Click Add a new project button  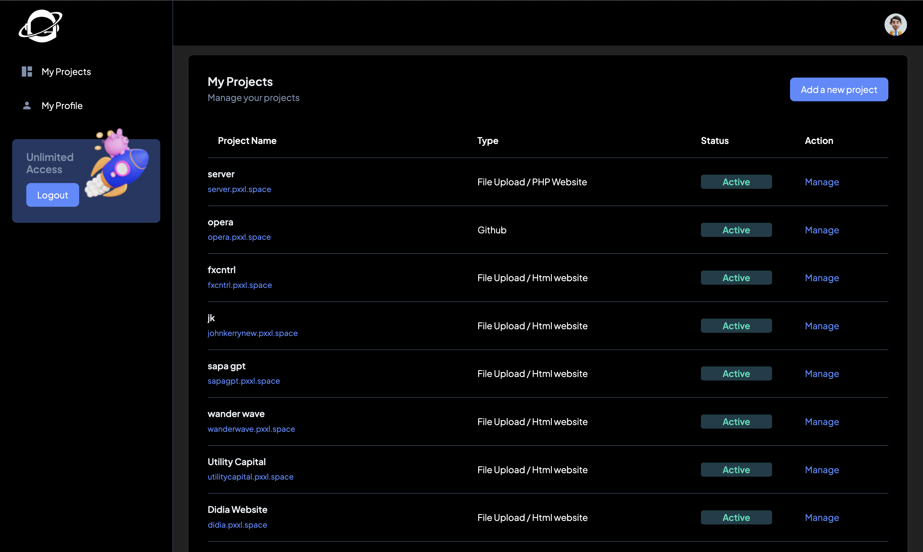coord(839,89)
